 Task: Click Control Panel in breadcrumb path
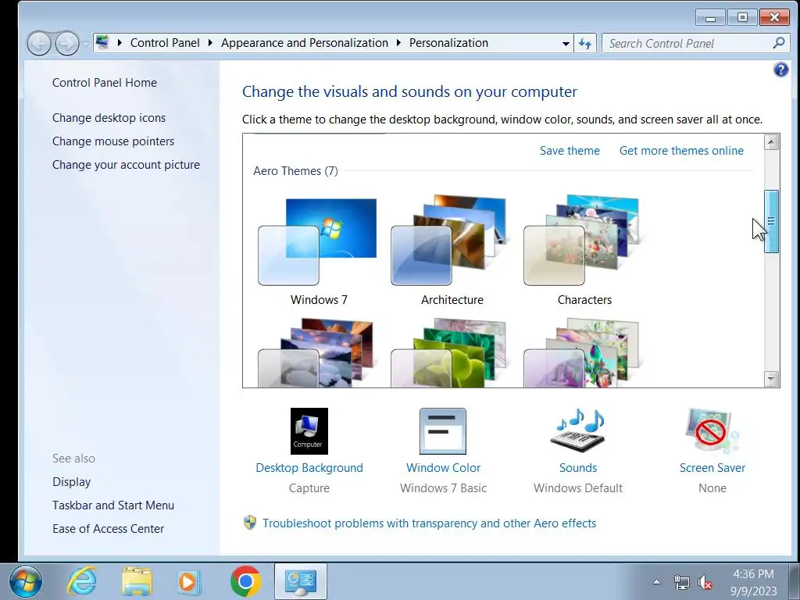165,43
